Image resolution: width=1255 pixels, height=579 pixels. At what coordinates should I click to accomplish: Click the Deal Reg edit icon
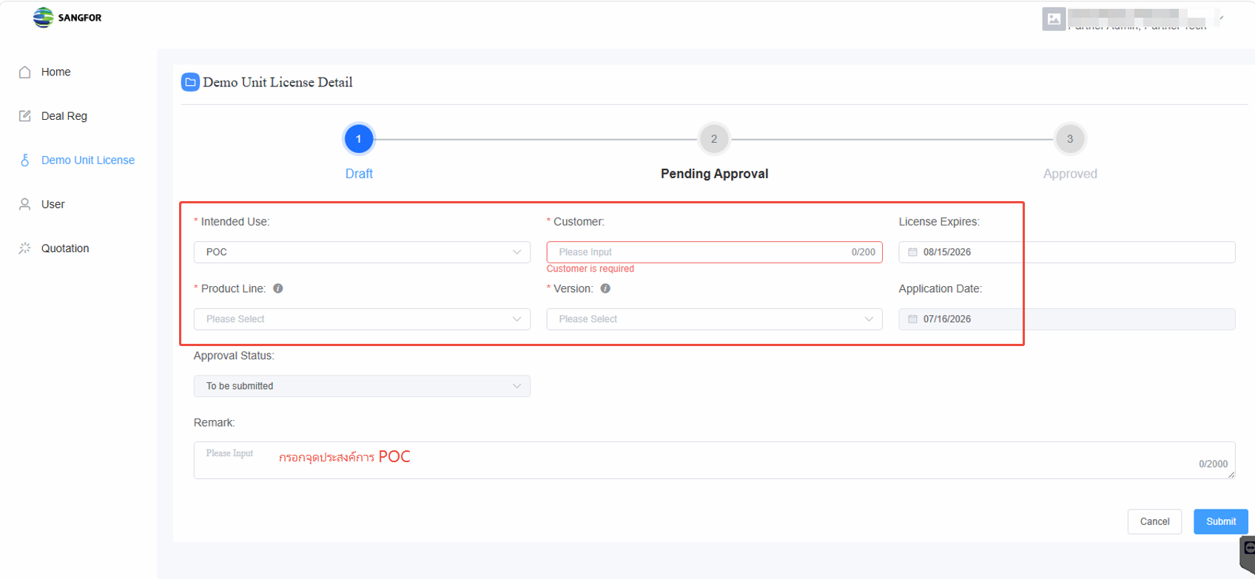25,116
